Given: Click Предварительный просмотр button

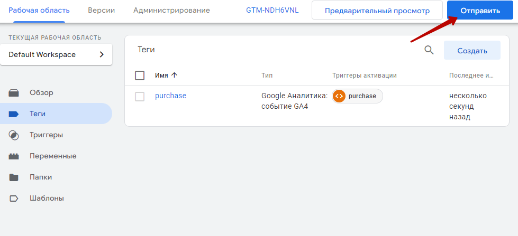Looking at the screenshot, I should point(377,11).
